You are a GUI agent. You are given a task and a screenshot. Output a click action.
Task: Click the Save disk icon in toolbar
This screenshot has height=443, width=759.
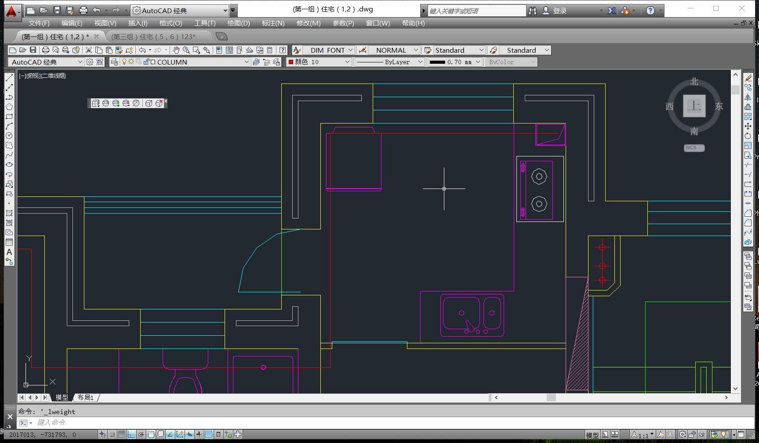tap(33, 50)
